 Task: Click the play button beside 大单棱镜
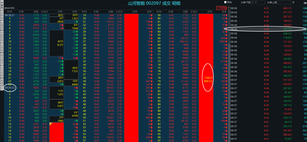tap(229, 8)
